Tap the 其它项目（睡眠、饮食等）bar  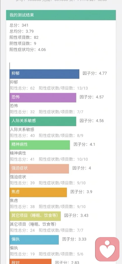[35, 216]
